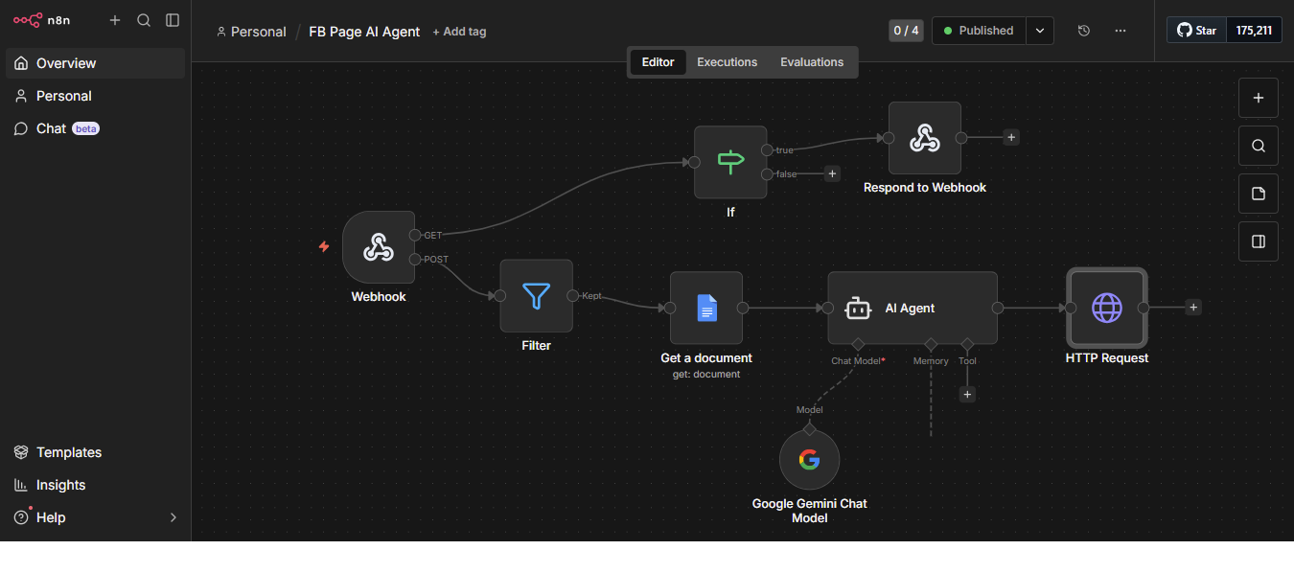Viewport: 1294px width, 573px height.
Task: Click Add tag
Action: pyautogui.click(x=459, y=32)
